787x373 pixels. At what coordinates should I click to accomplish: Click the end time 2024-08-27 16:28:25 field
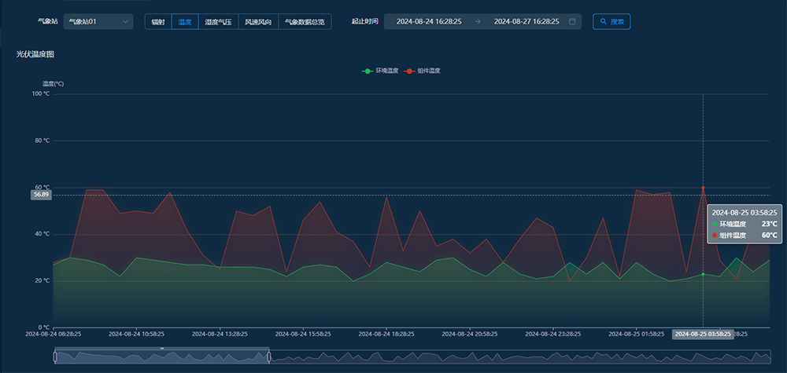[527, 22]
